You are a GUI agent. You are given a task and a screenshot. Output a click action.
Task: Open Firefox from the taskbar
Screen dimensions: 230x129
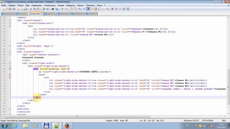tap(67, 126)
